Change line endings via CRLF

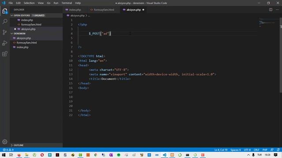tap(256, 150)
